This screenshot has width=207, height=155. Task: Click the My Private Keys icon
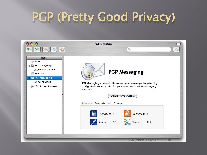click(x=36, y=69)
